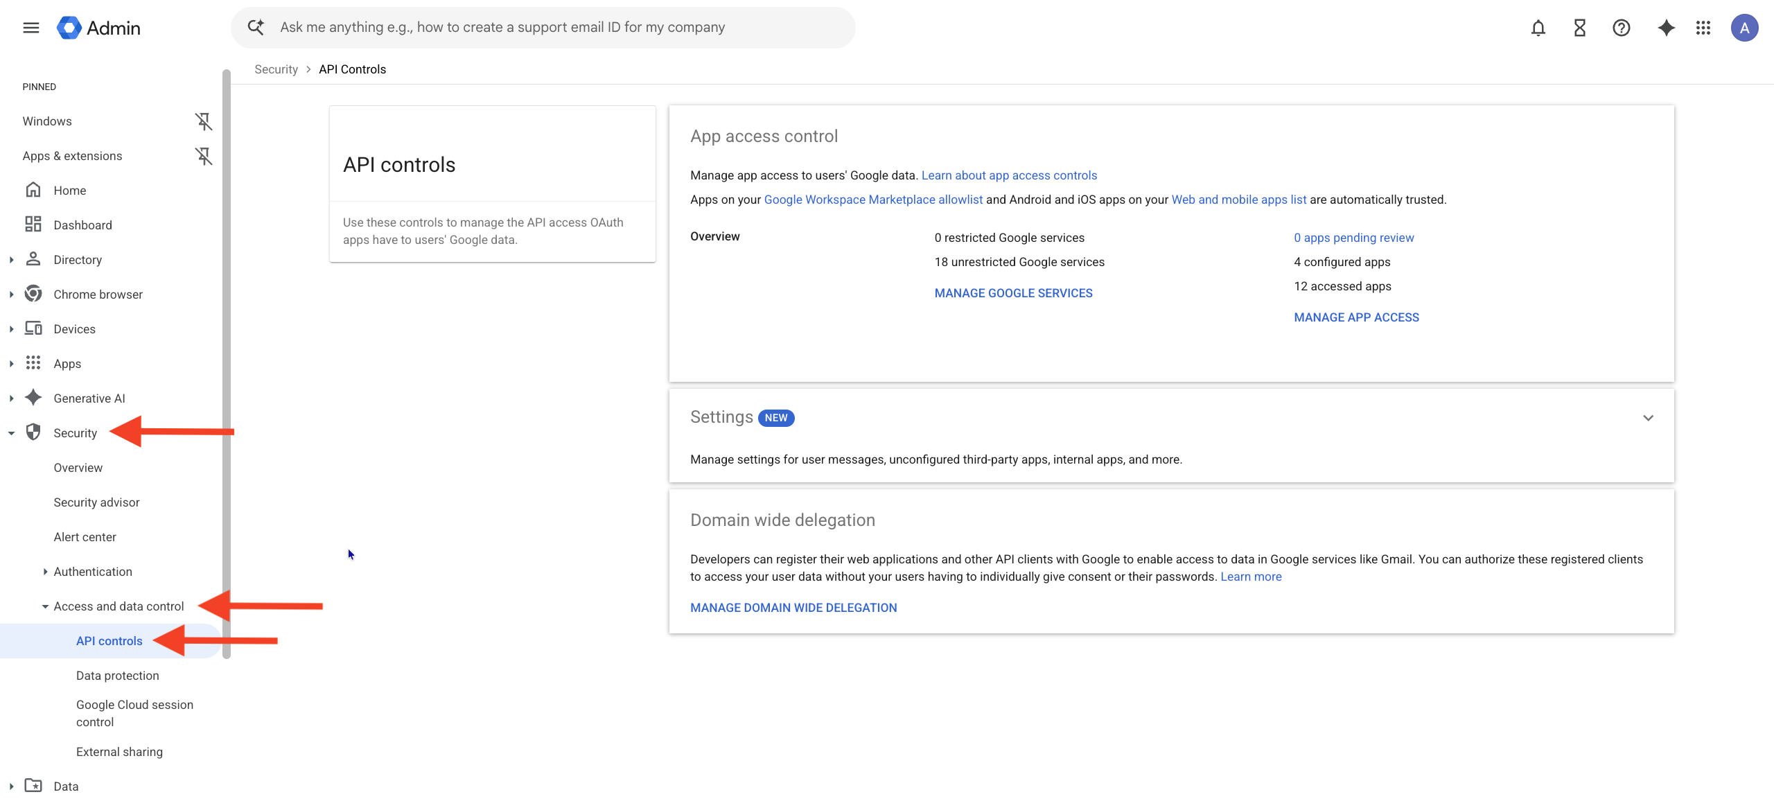Click the '12 accessed apps' text

pos(1342,286)
